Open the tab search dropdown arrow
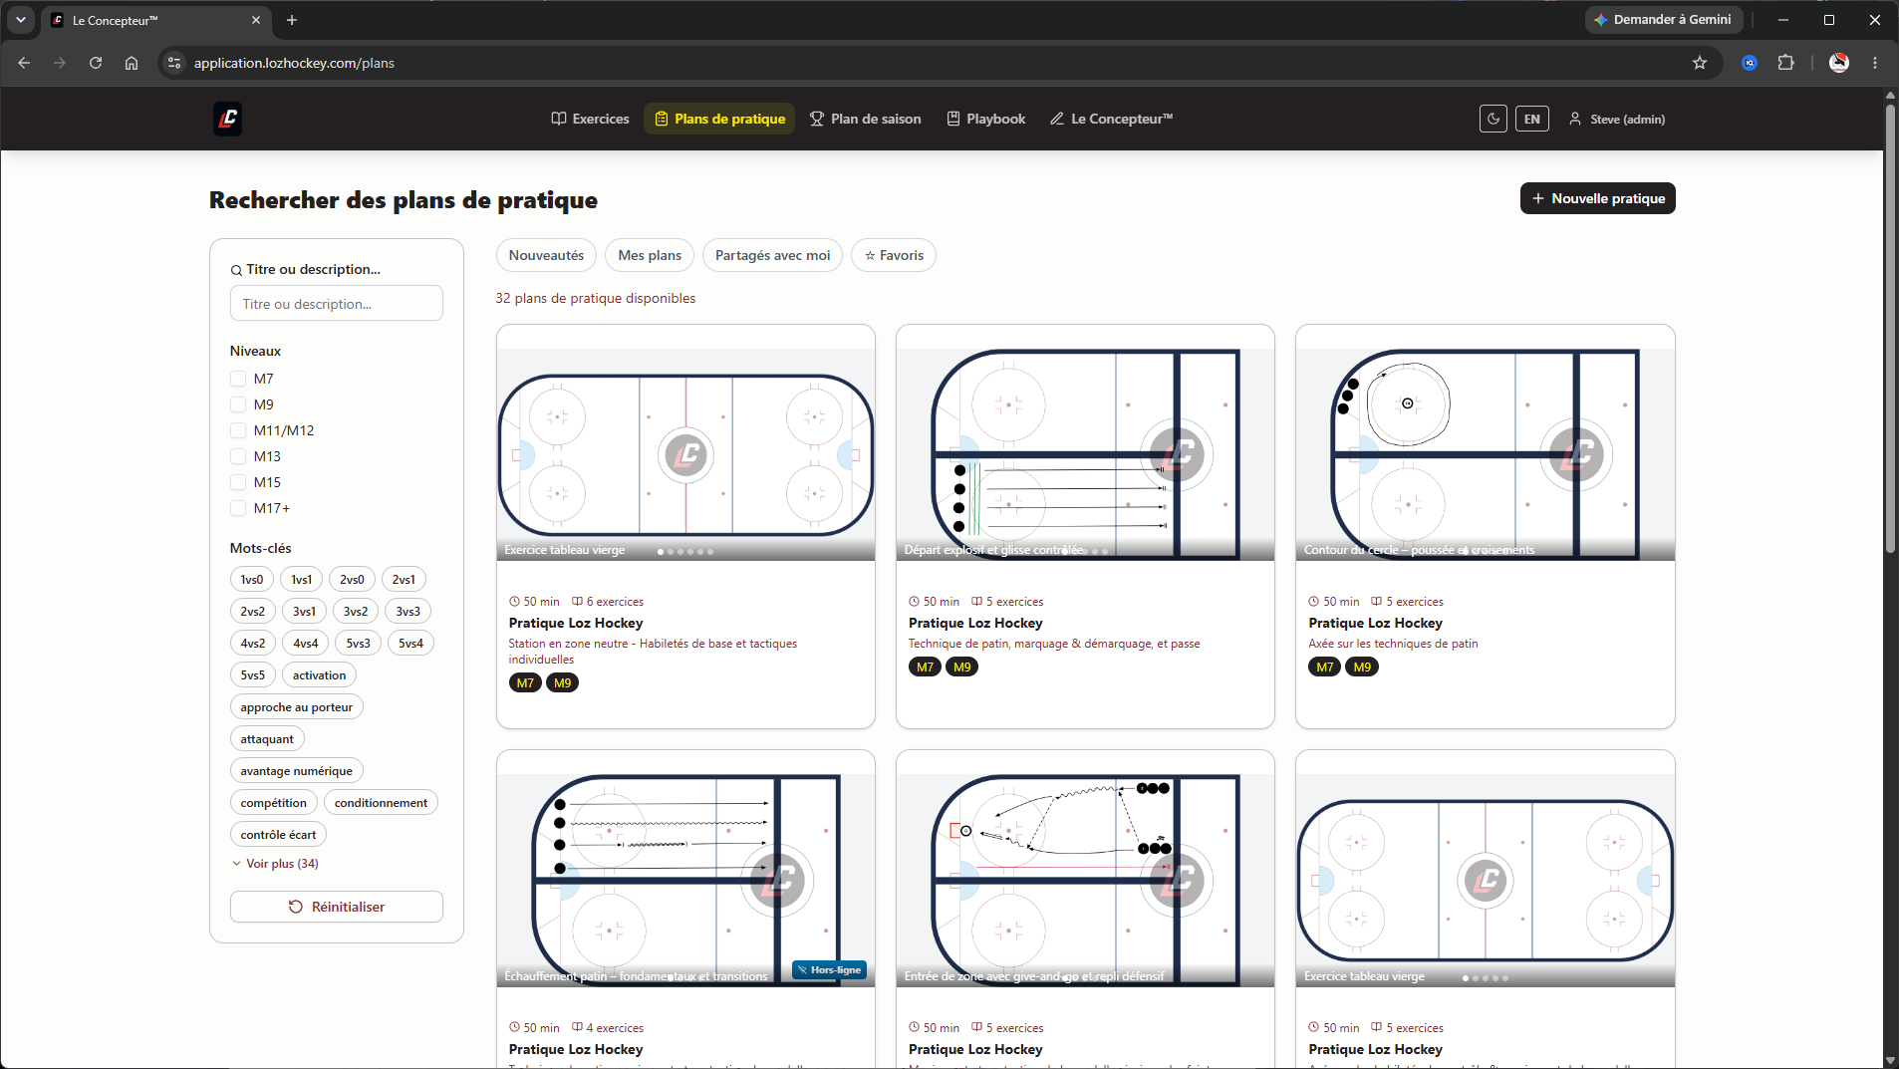 pos(21,20)
